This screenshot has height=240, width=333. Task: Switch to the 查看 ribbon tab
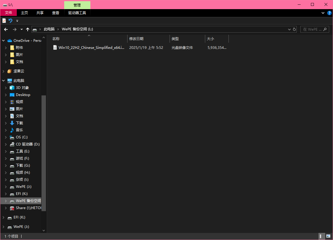56,13
